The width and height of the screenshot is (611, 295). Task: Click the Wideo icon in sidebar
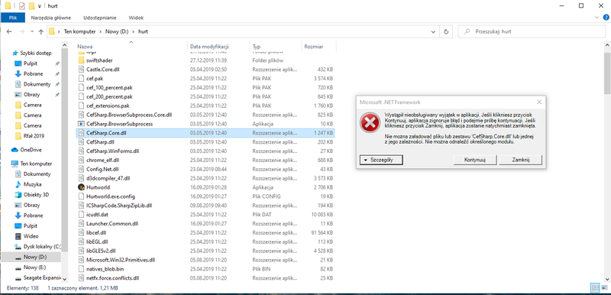pos(18,236)
